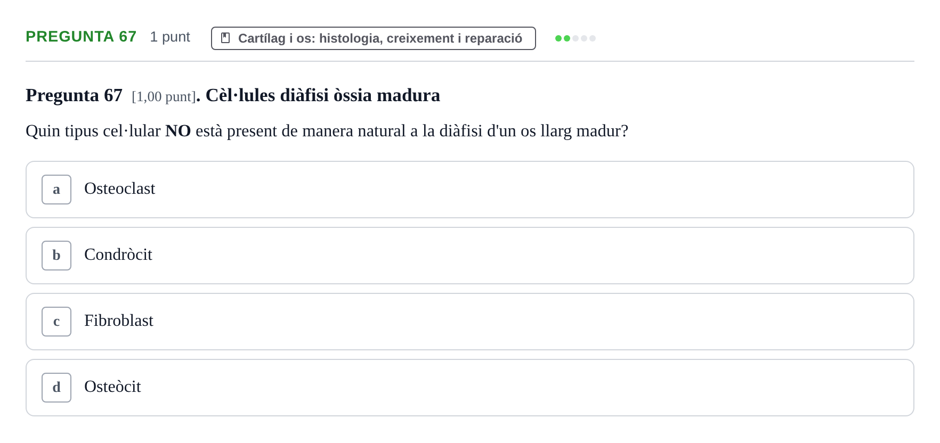
Task: Click the first green difficulty dot
Action: pyautogui.click(x=558, y=38)
